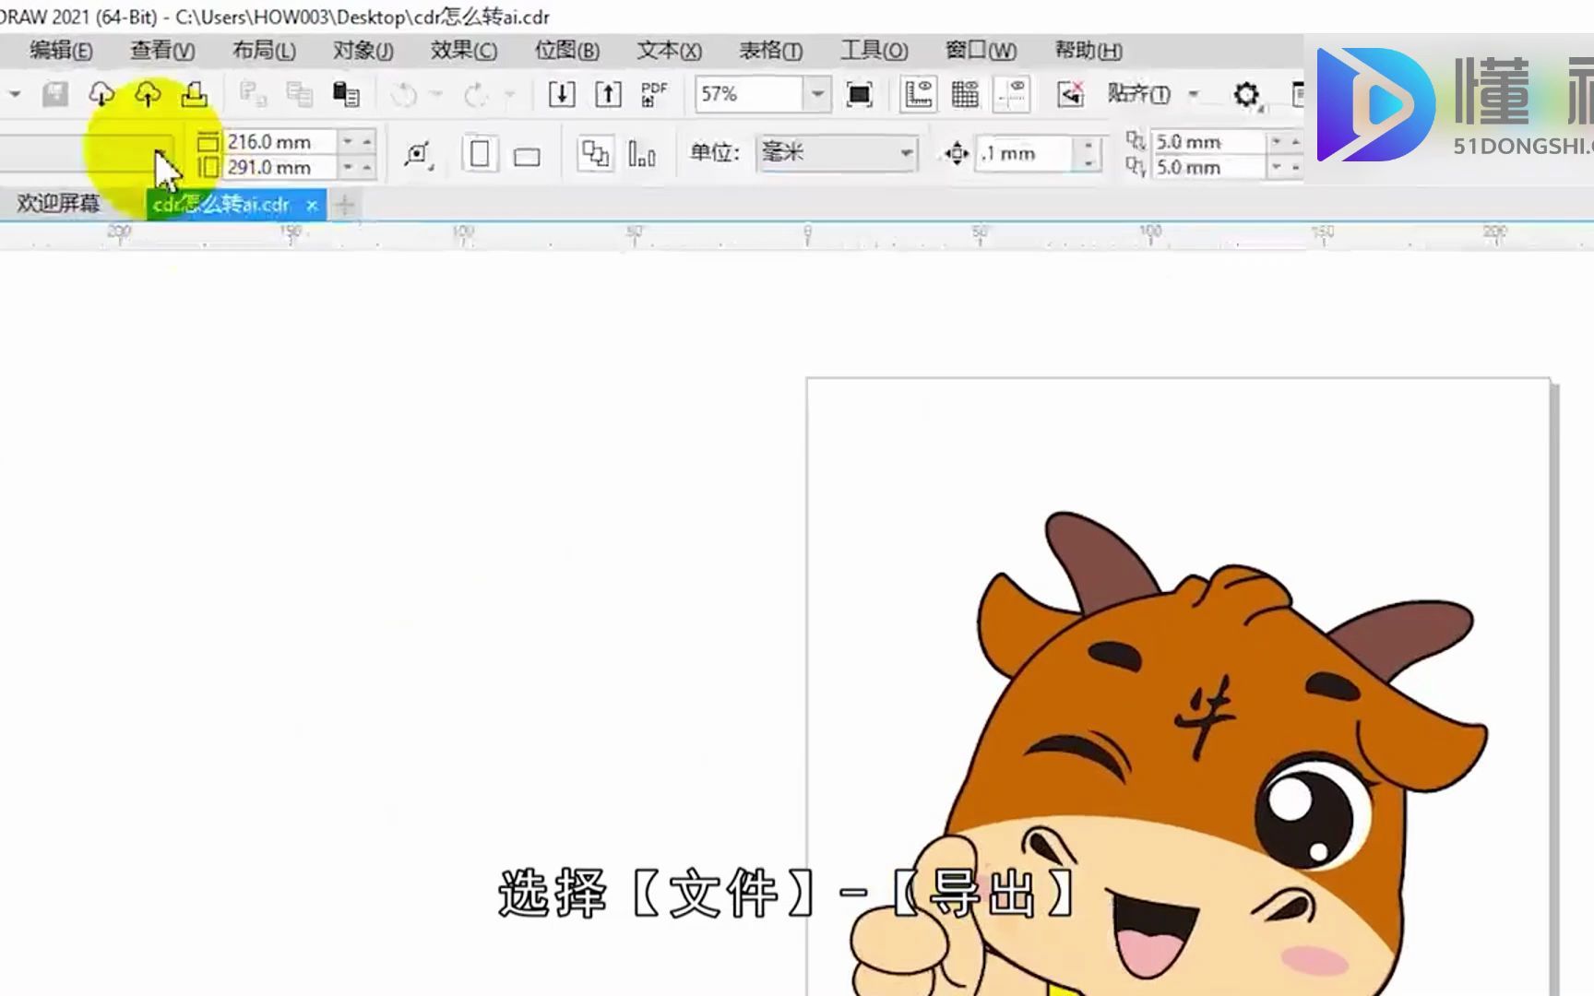Click the vertical duplicate distance 5.0 mm field
Image resolution: width=1594 pixels, height=996 pixels.
[1210, 168]
